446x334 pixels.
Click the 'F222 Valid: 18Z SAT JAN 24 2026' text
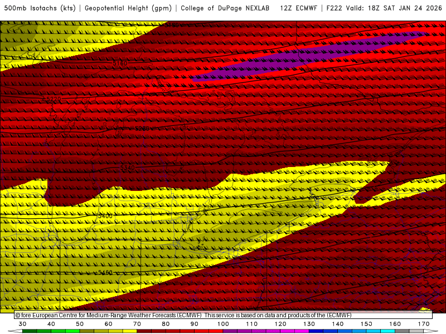click(x=384, y=8)
